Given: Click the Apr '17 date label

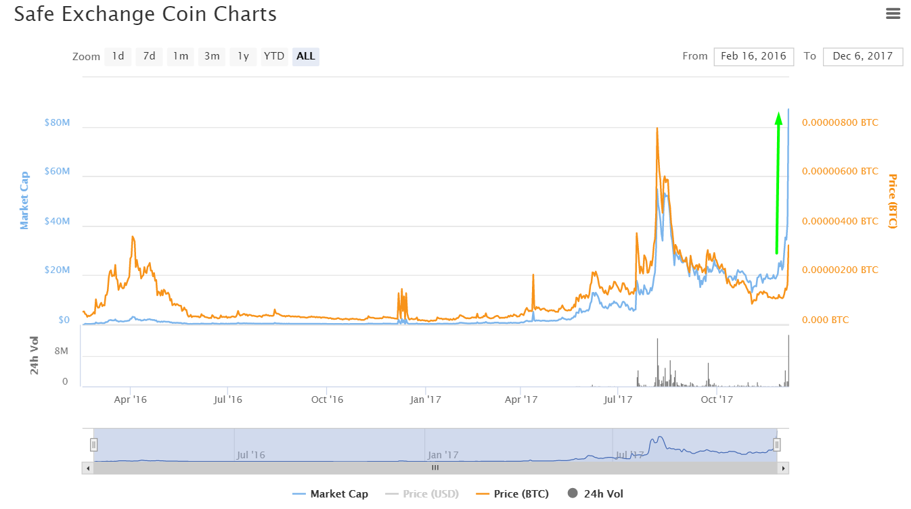Looking at the screenshot, I should point(521,399).
